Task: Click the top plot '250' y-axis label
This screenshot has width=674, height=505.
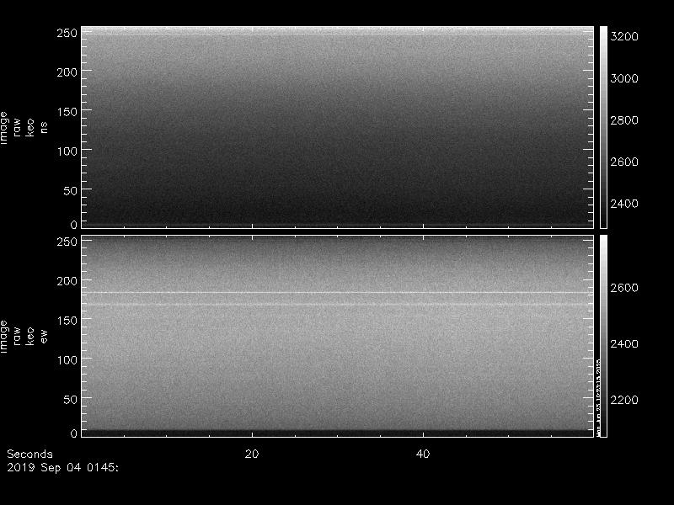Action: 67,33
